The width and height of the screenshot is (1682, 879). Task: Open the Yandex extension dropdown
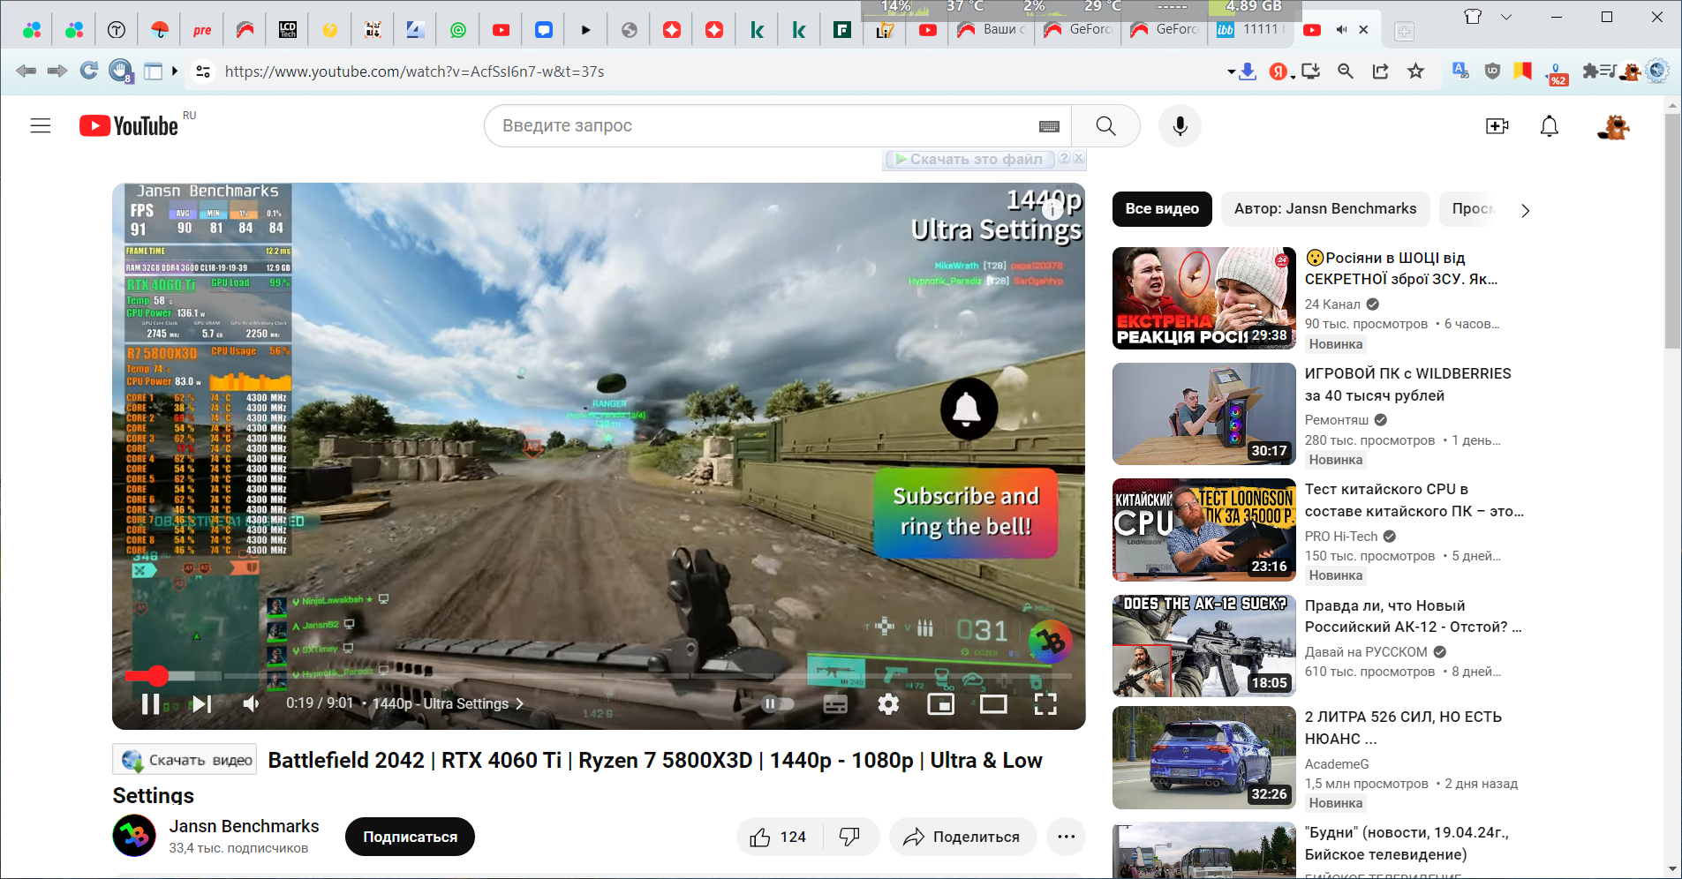point(1293,76)
